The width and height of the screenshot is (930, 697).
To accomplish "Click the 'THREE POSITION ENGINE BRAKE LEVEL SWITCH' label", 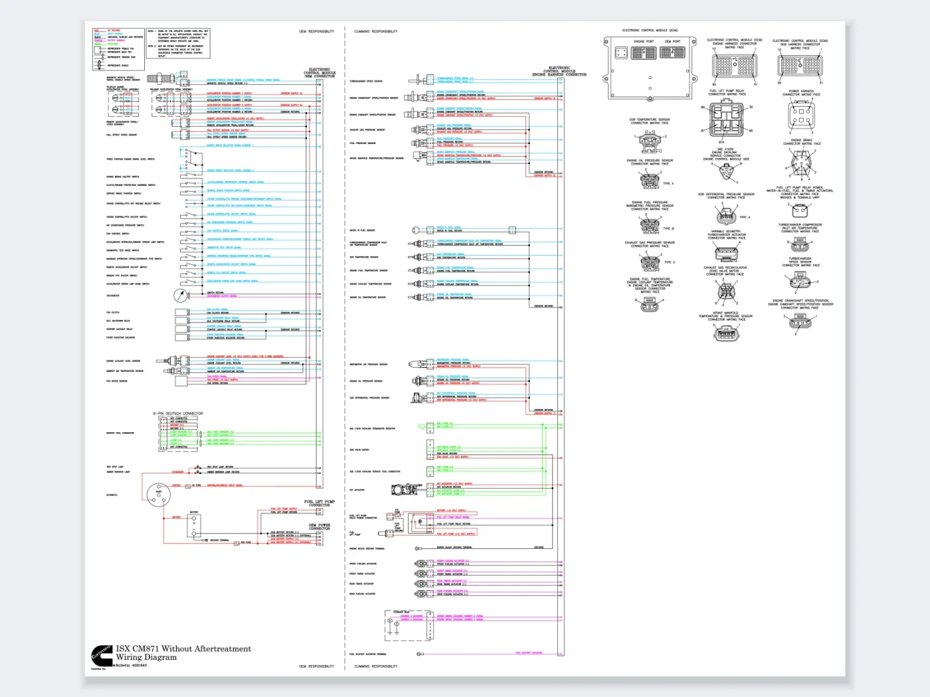I will click(x=130, y=159).
